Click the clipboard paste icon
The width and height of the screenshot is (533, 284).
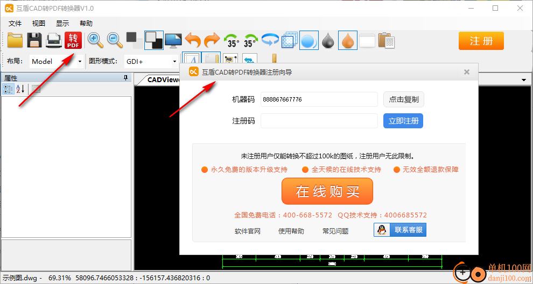(386, 40)
